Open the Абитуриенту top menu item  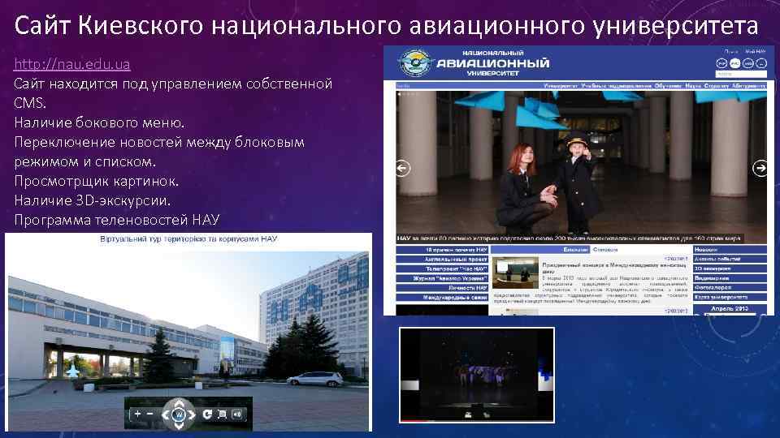tap(748, 86)
